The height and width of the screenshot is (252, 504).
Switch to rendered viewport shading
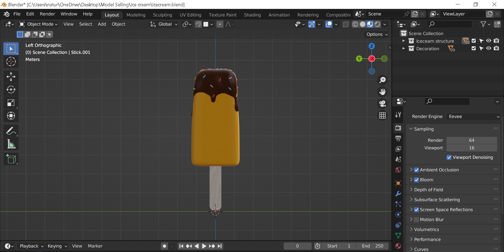click(377, 24)
